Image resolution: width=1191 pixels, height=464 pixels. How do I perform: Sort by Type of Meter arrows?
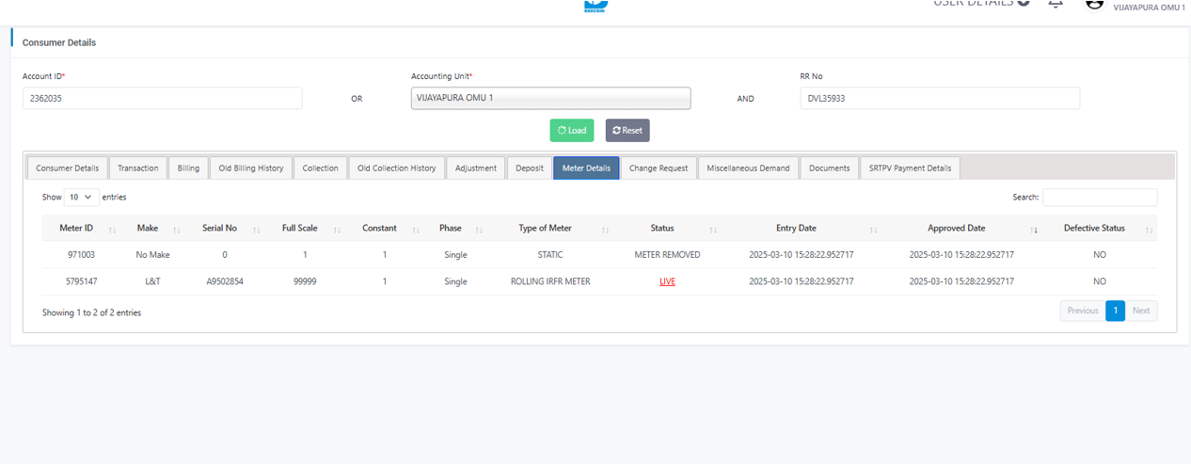coord(605,230)
